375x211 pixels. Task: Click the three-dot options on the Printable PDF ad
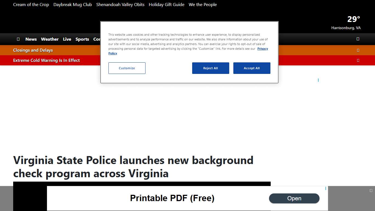(x=326, y=188)
